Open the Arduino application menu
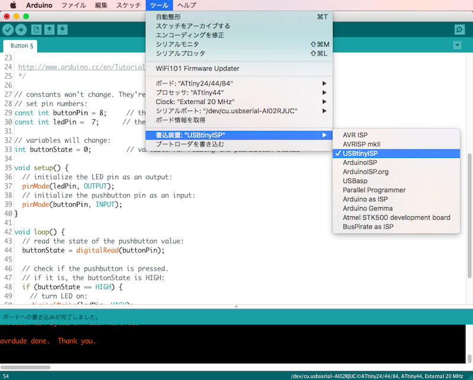This screenshot has width=473, height=380. tap(39, 5)
